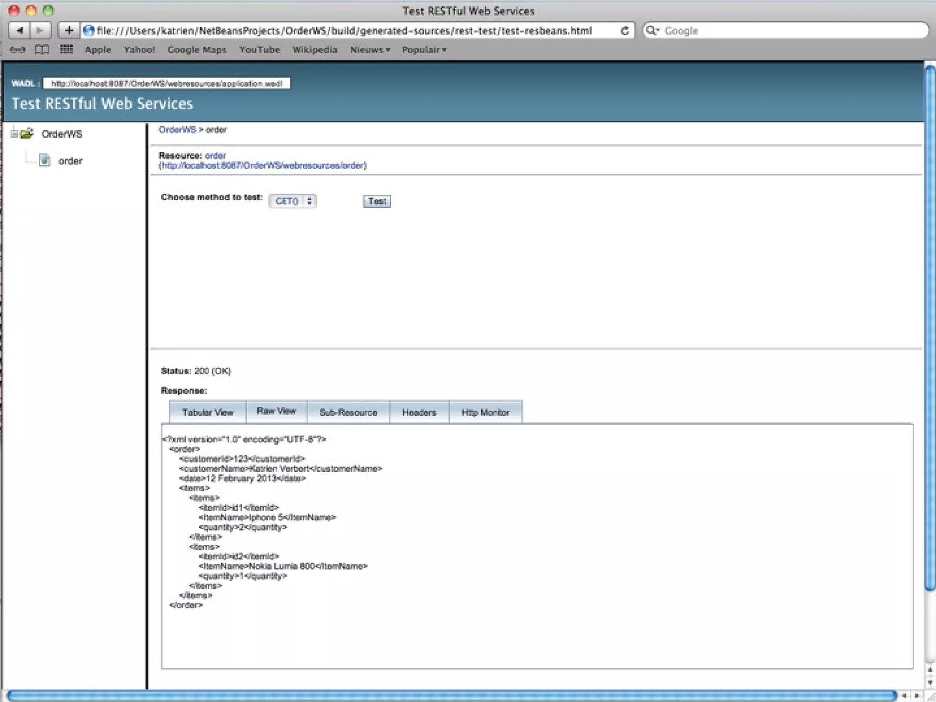Click the browser back arrow button
The width and height of the screenshot is (936, 702).
[20, 31]
